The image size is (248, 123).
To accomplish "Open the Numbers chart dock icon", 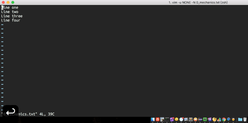I will pyautogui.click(x=219, y=119).
